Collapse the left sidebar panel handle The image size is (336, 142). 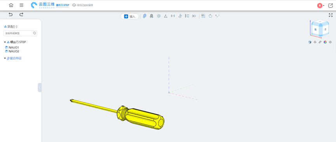click(40, 87)
